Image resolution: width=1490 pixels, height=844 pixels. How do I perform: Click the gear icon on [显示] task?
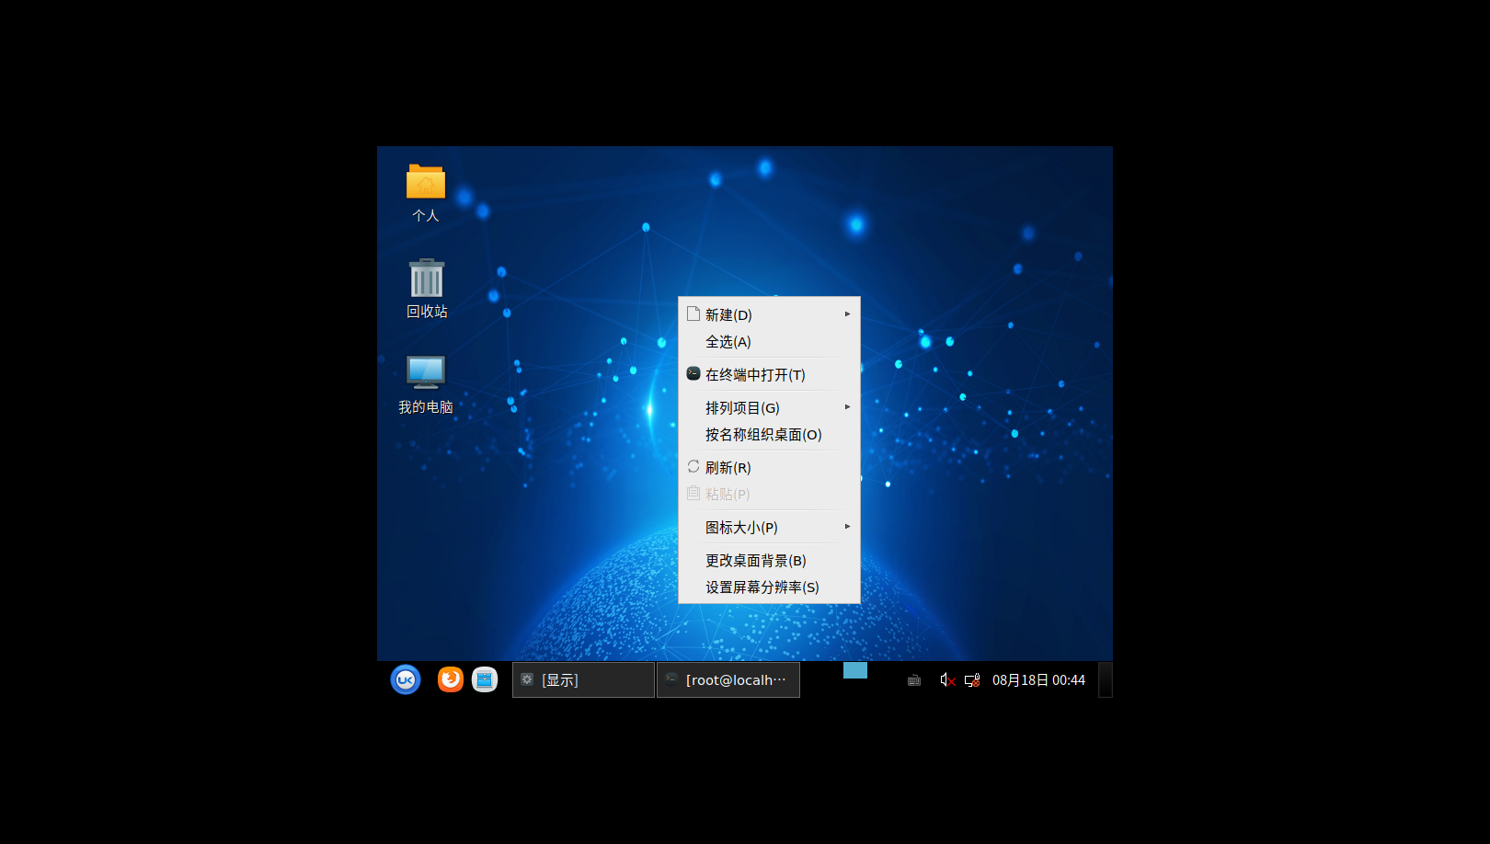[527, 679]
